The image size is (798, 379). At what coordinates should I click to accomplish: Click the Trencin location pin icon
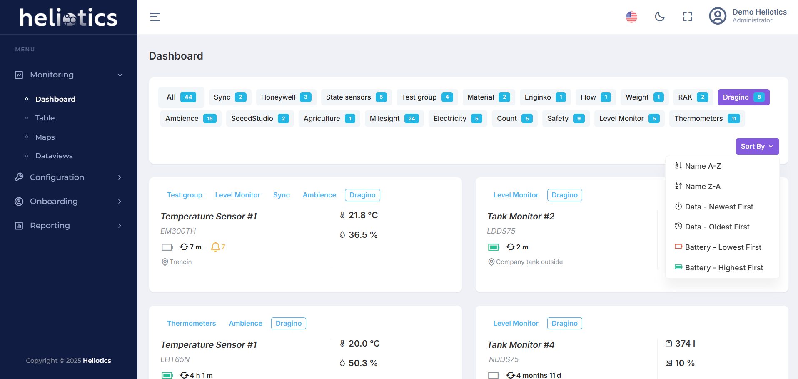pos(165,262)
